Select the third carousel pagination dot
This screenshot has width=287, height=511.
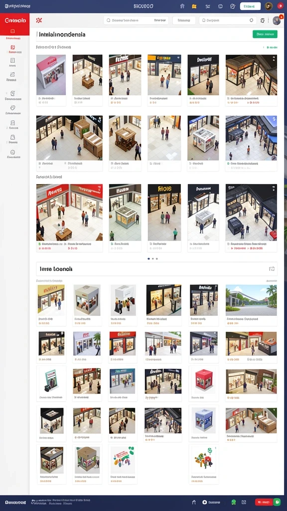coord(157,259)
